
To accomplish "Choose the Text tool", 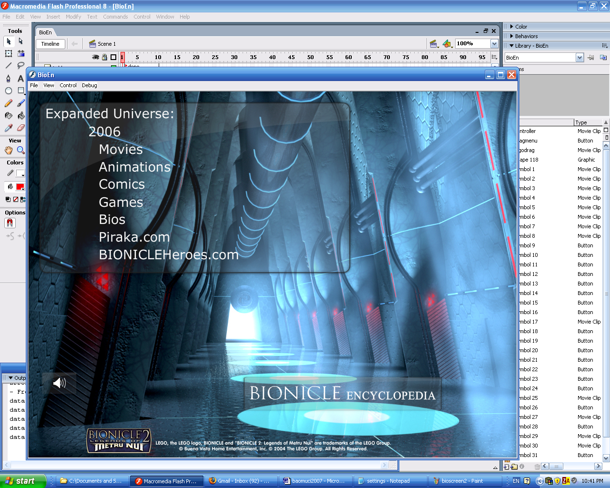I will click(x=20, y=78).
